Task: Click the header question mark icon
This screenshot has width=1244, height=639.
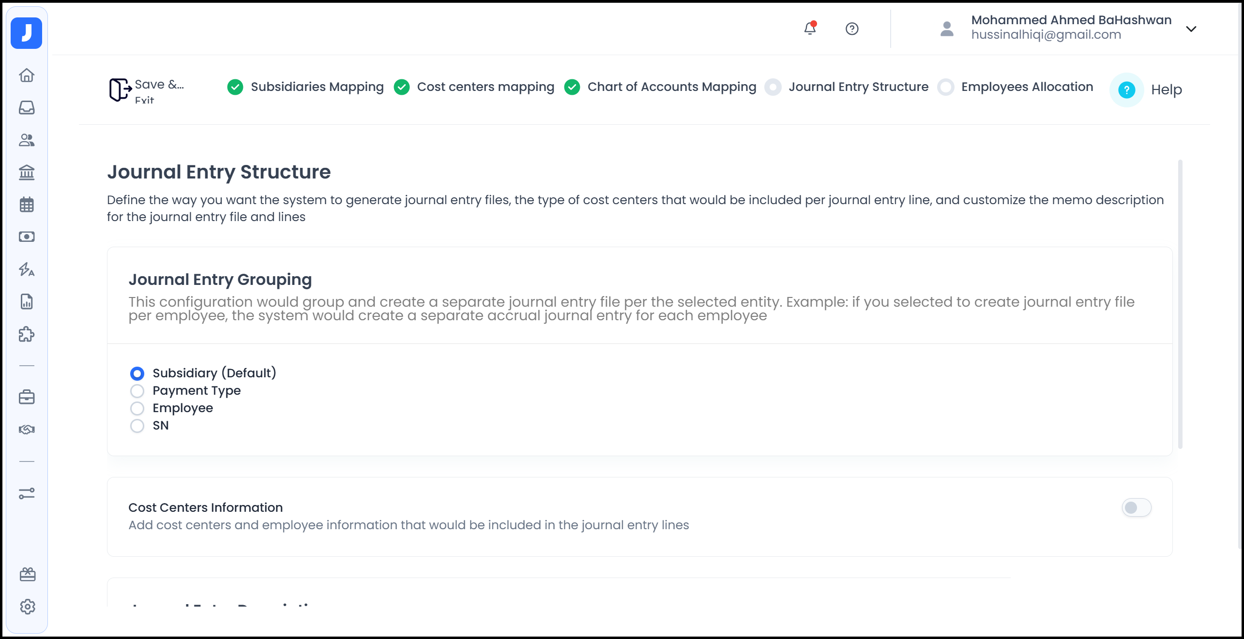Action: (x=852, y=29)
